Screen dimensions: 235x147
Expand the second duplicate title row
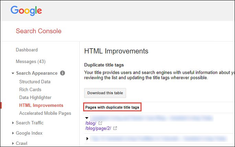click(x=87, y=138)
